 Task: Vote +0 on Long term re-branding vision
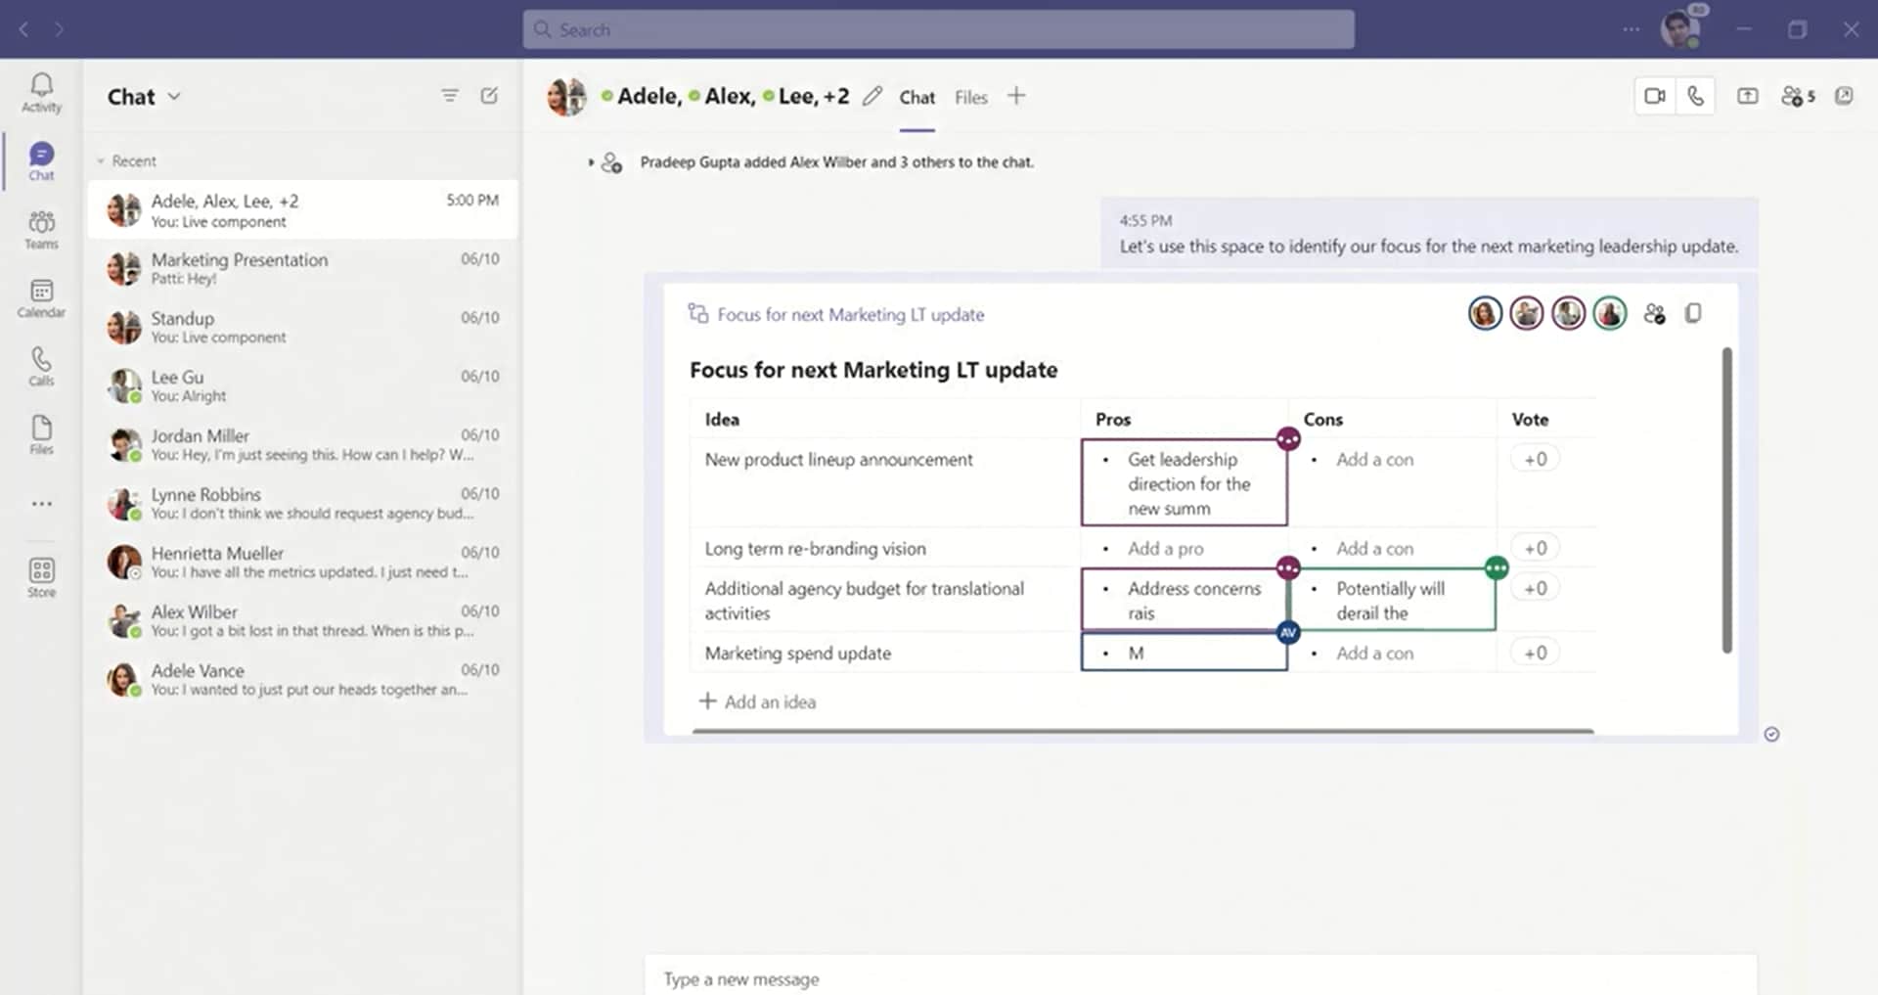(x=1535, y=548)
